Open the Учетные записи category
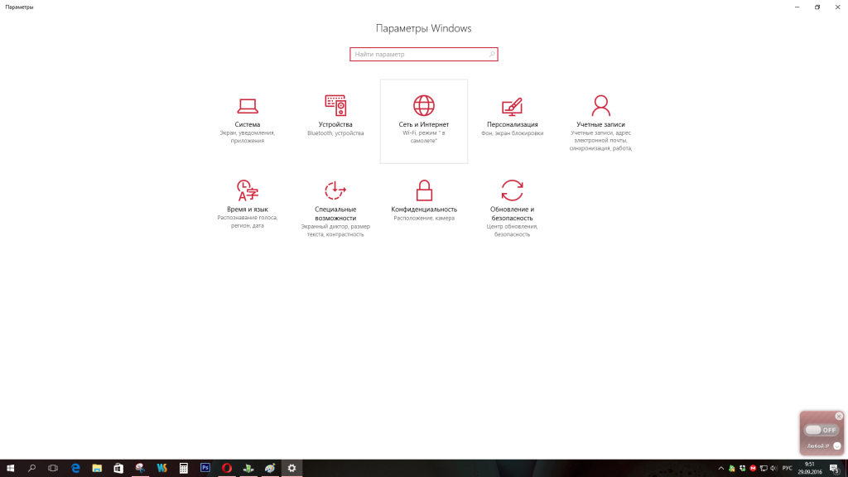 click(x=600, y=121)
